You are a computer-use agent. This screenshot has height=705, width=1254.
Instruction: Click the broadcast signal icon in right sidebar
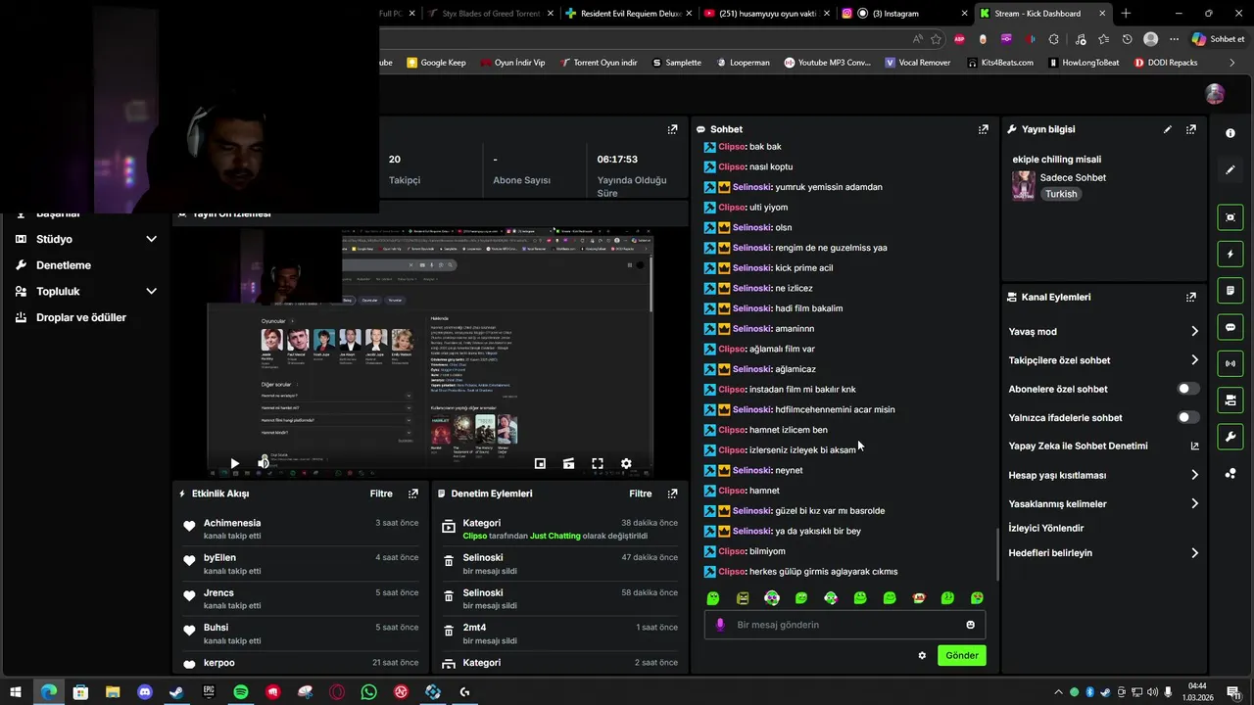tap(1230, 363)
